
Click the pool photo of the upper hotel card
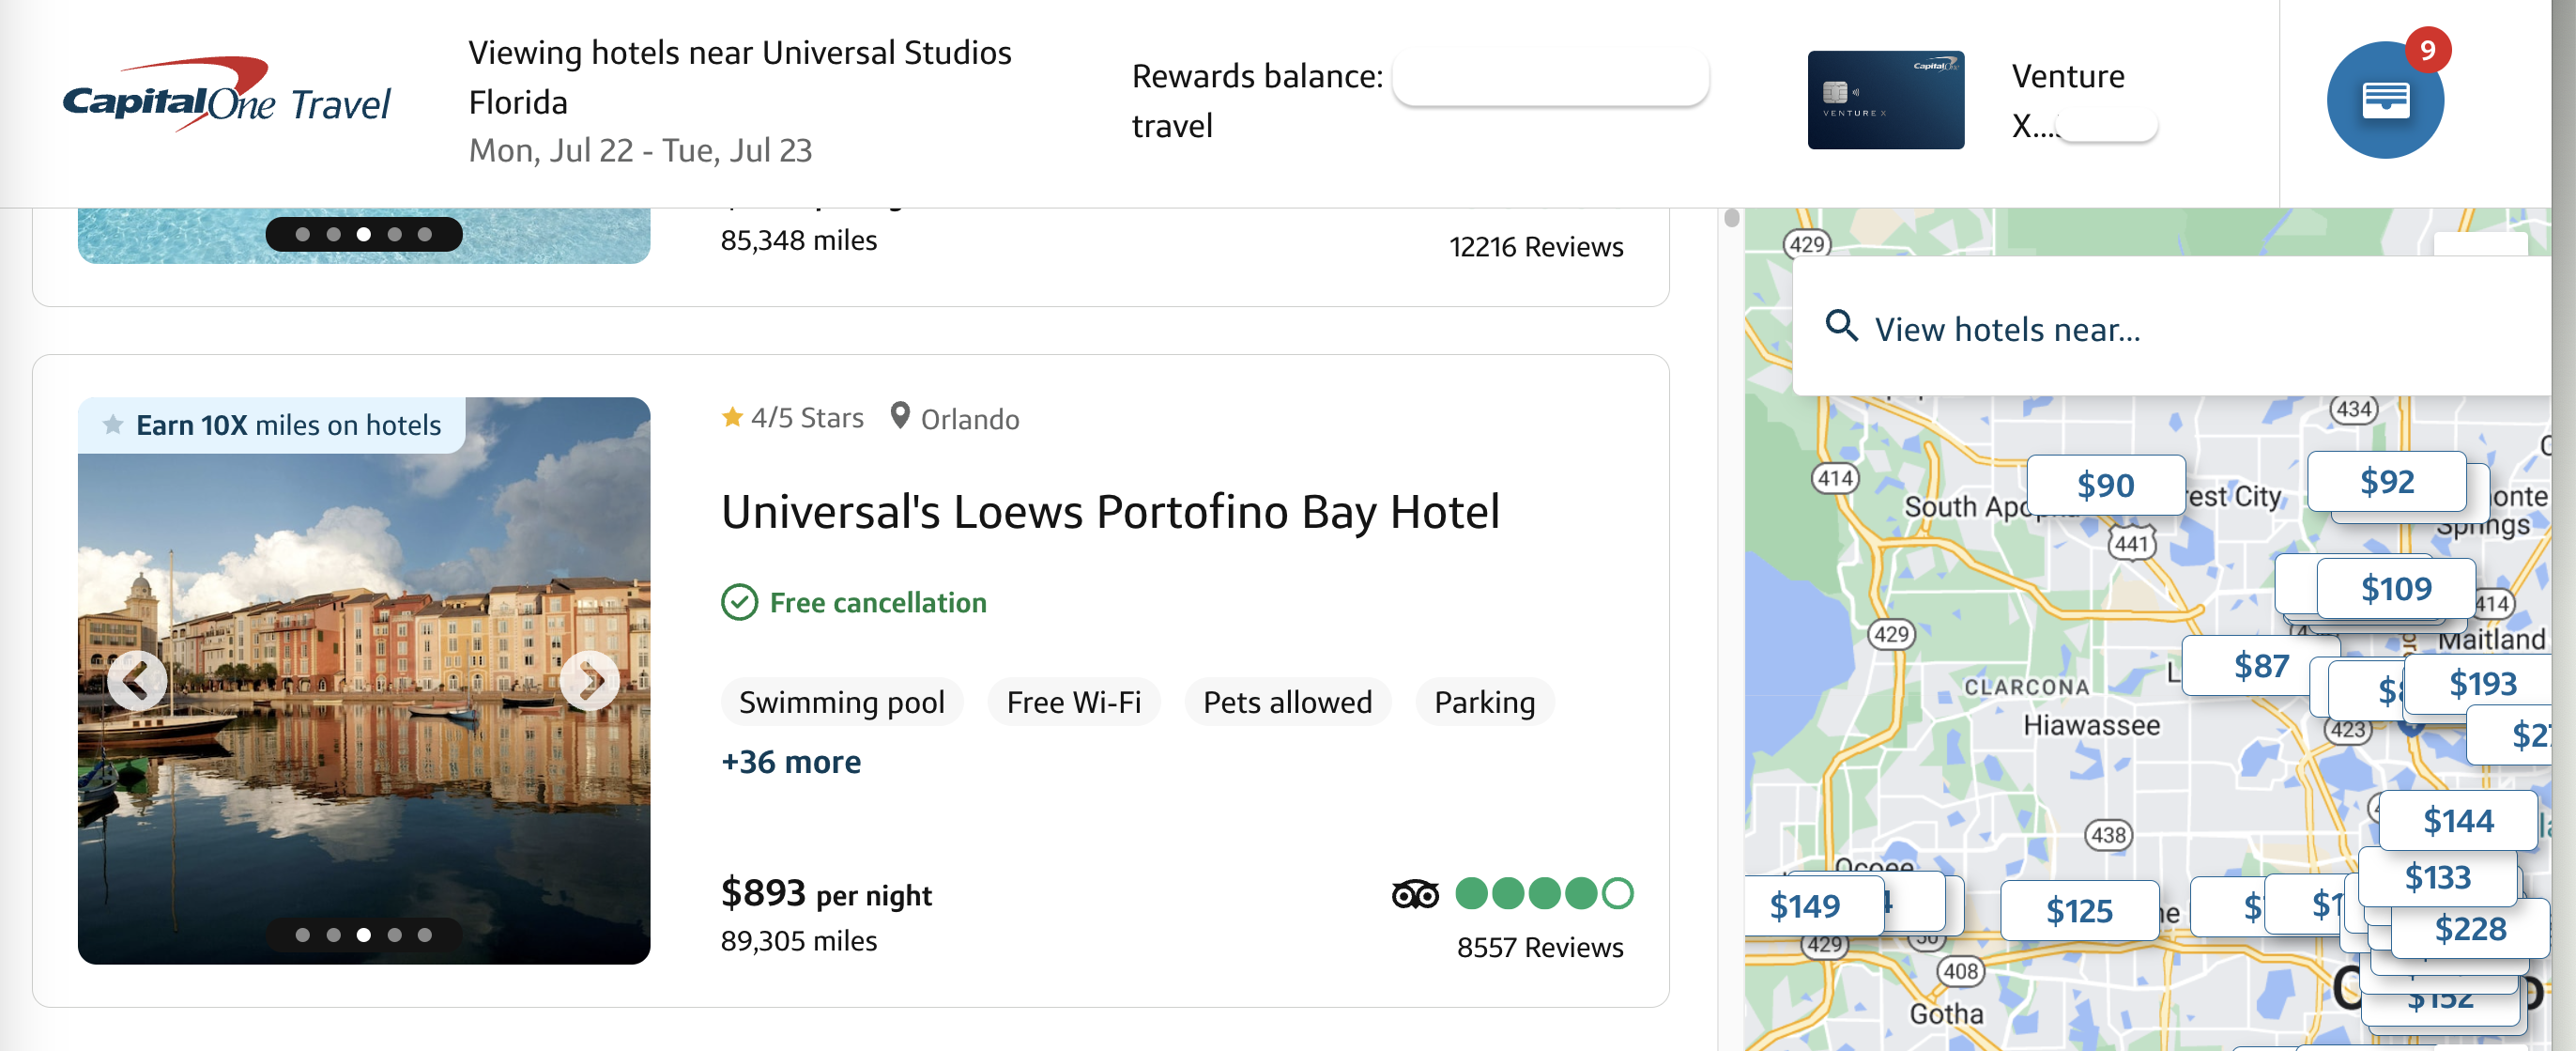coord(364,237)
